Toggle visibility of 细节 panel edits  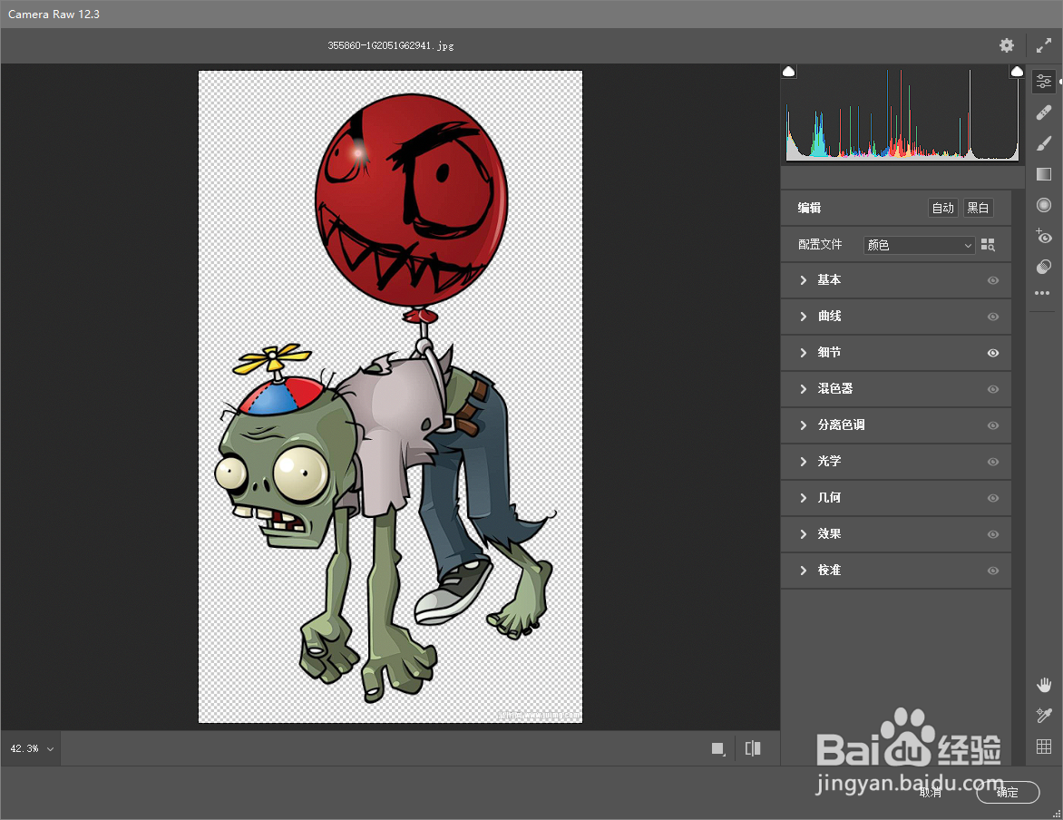click(993, 353)
